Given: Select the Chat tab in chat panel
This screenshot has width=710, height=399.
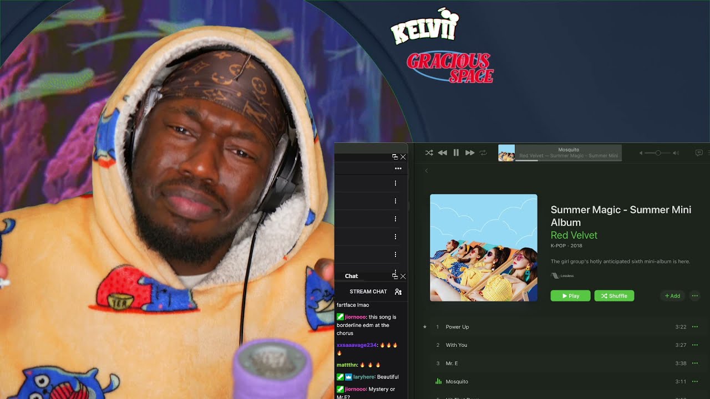Looking at the screenshot, I should click(x=351, y=276).
